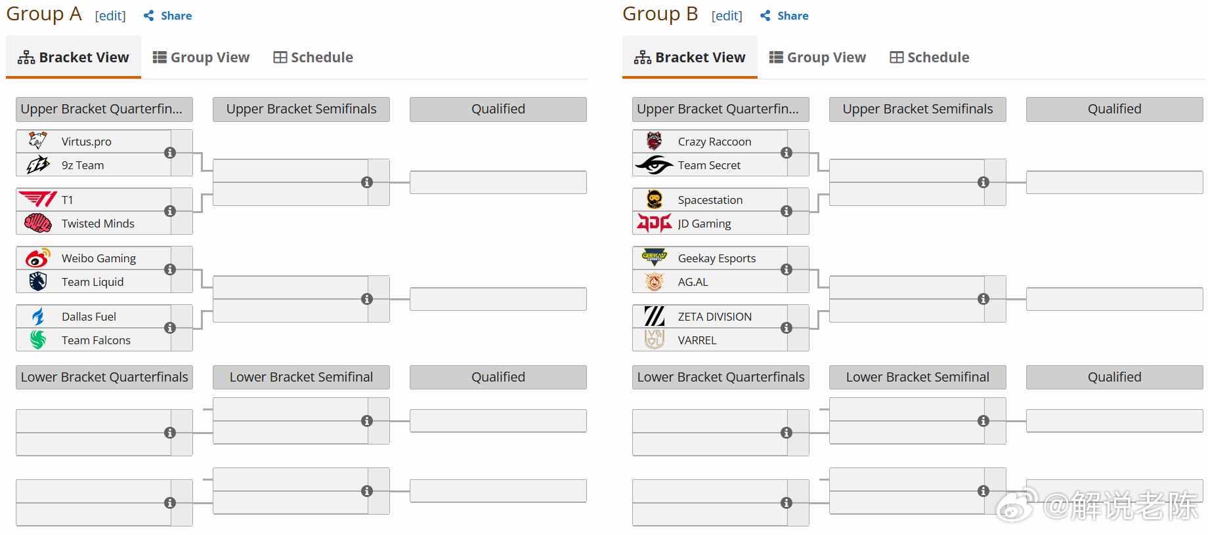Viewport: 1208px width, 535px height.
Task: Open info icon for T1 vs Twisted Minds
Action: point(170,211)
